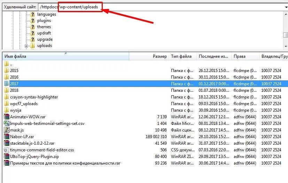This screenshot has width=288, height=183.
Task: Click the plugins folder question-mark icon
Action: click(x=33, y=21)
